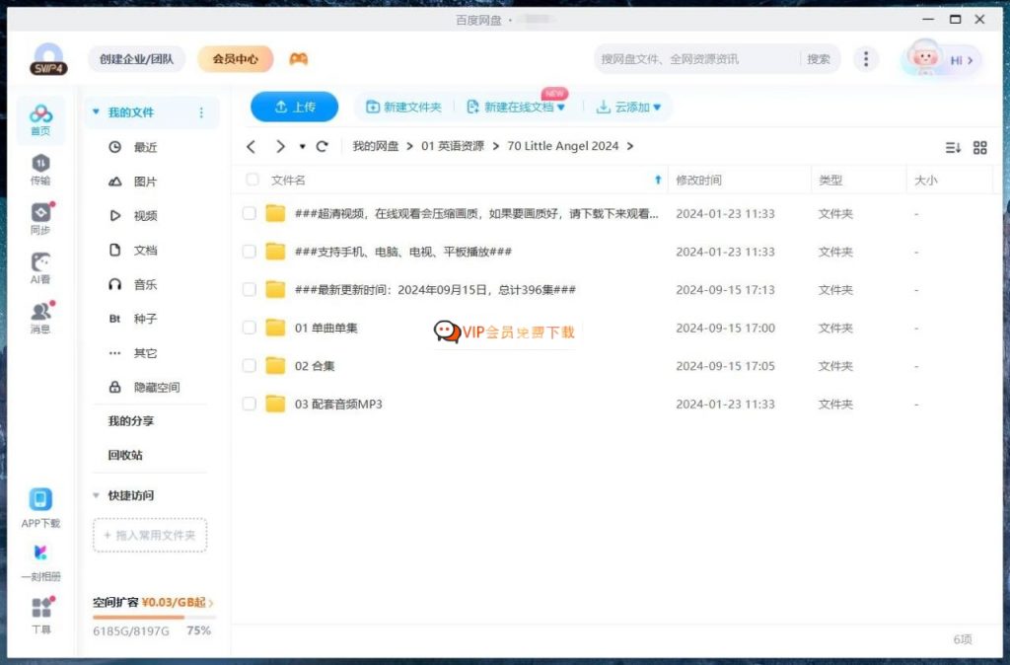Click the folder icon of 03 配套音频MP3
The image size is (1010, 665).
(275, 404)
